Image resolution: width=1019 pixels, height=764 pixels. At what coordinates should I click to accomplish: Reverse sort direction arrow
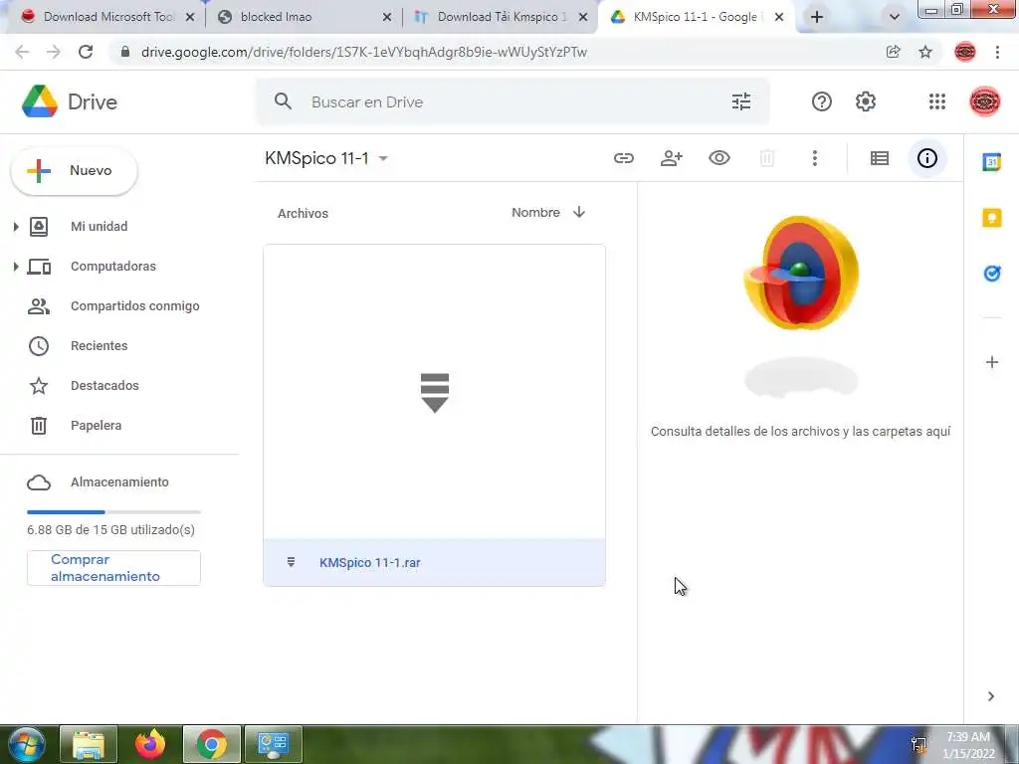[579, 212]
